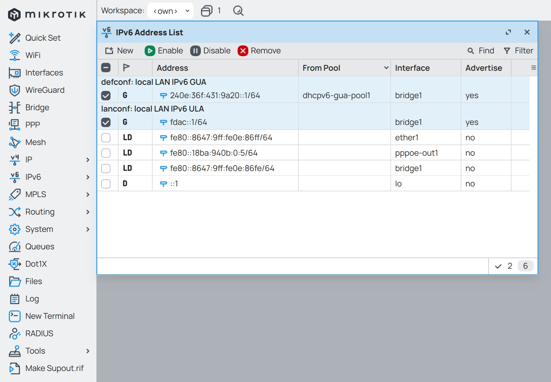
Task: Click comment 'defconf: local LAN IPv6 GUA'
Action: tap(154, 82)
